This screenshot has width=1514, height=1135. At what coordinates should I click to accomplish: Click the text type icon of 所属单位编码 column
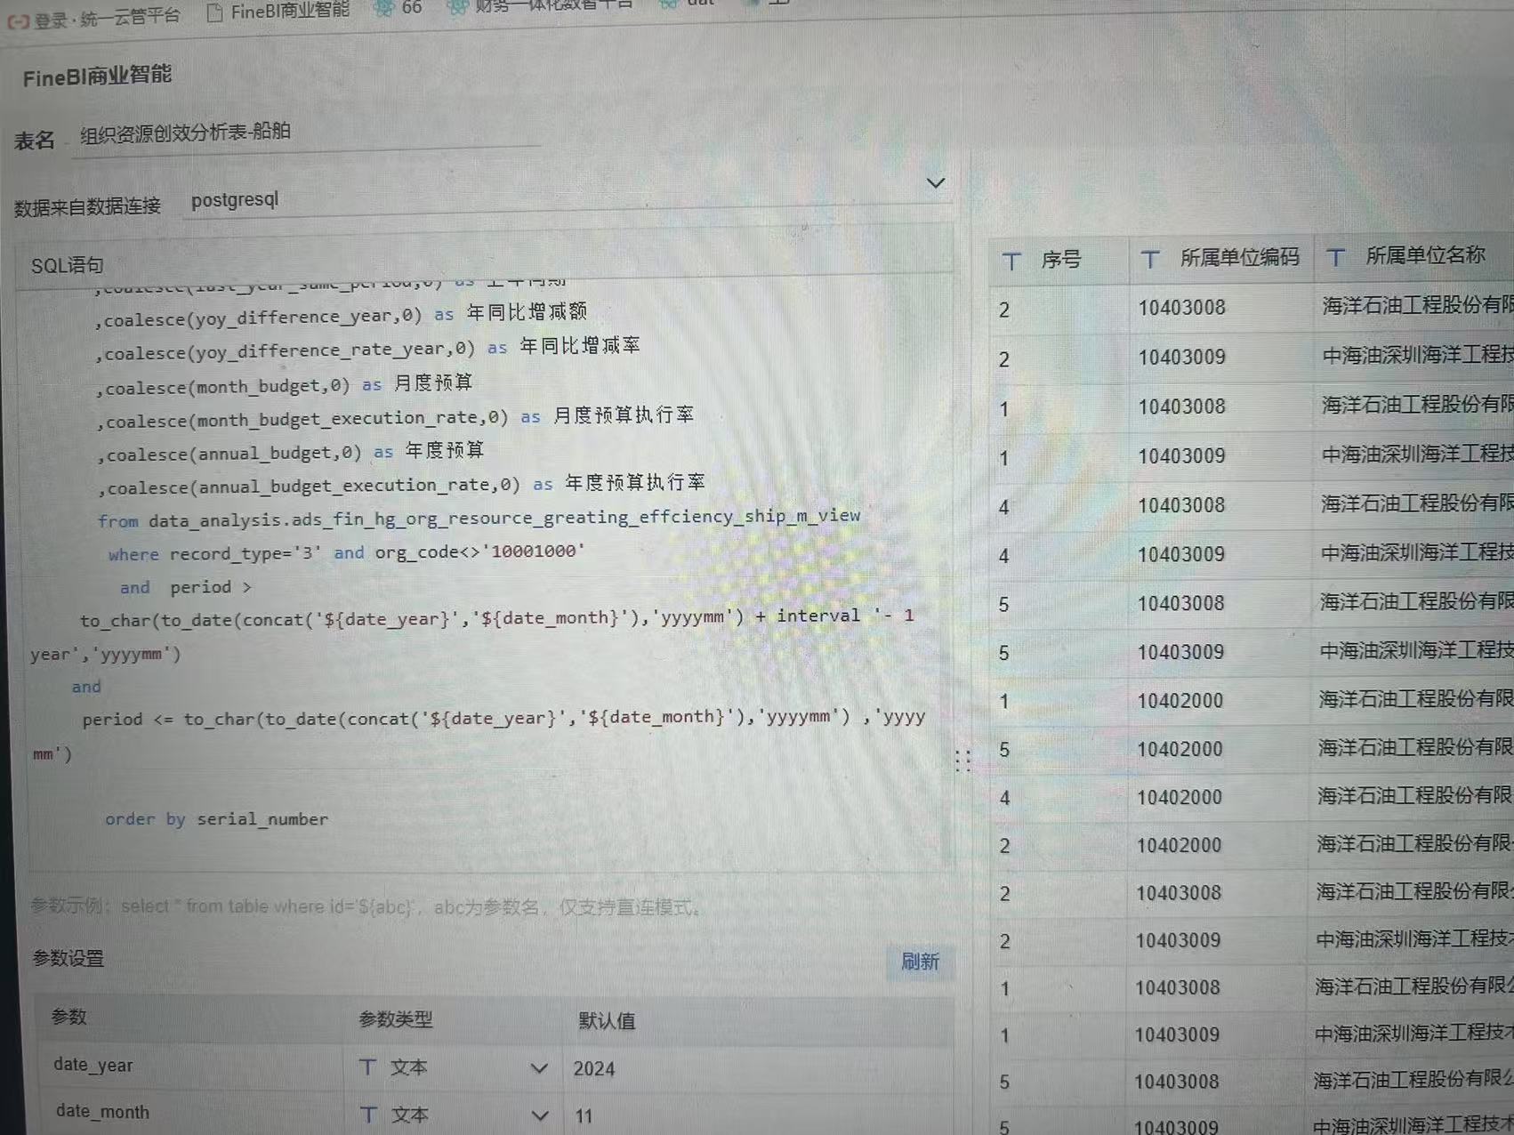click(x=1150, y=260)
